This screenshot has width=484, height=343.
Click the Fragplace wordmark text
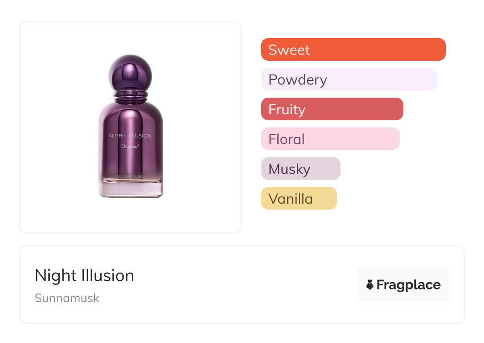pyautogui.click(x=408, y=285)
